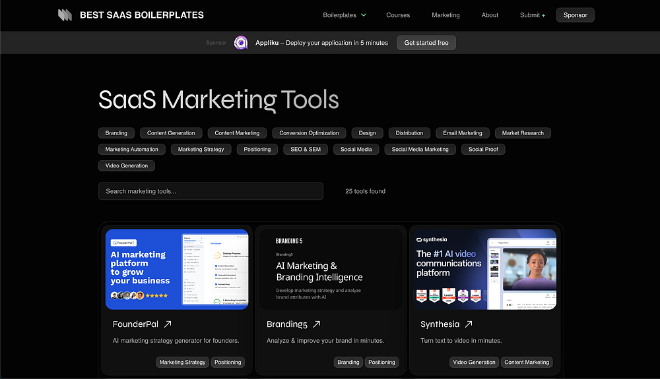Click the FounderPal card title
The image size is (660, 379).
click(x=135, y=324)
